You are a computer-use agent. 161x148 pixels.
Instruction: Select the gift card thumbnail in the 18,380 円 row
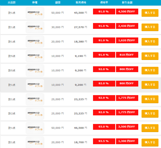pyautogui.click(x=35, y=42)
